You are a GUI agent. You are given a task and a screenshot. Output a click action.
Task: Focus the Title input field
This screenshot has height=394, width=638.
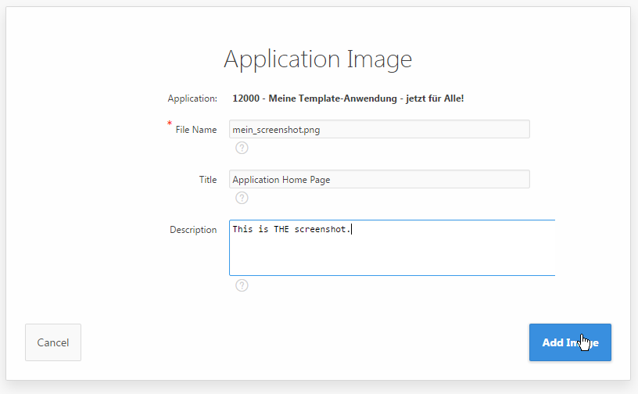click(x=379, y=179)
